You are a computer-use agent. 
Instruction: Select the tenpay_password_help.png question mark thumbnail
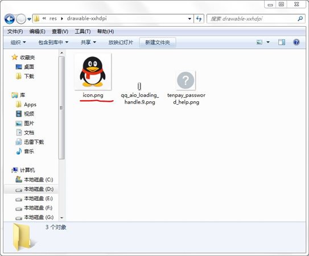pyautogui.click(x=186, y=80)
